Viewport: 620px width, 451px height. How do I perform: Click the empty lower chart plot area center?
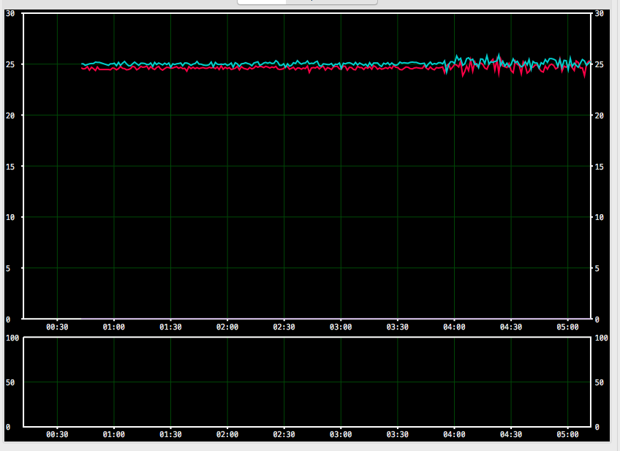tap(306, 382)
